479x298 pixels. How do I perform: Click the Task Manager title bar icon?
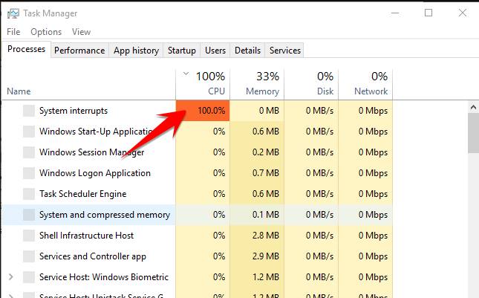(x=13, y=13)
